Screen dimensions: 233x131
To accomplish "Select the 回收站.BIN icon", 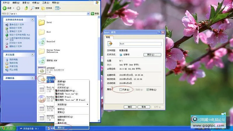I will (x=42, y=60).
